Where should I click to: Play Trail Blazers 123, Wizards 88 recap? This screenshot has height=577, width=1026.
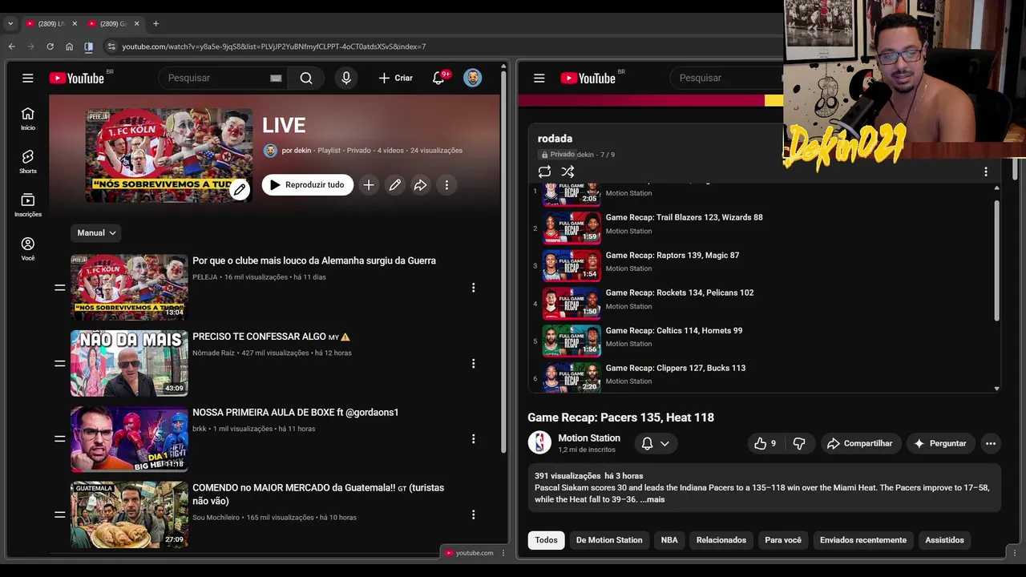coord(684,217)
